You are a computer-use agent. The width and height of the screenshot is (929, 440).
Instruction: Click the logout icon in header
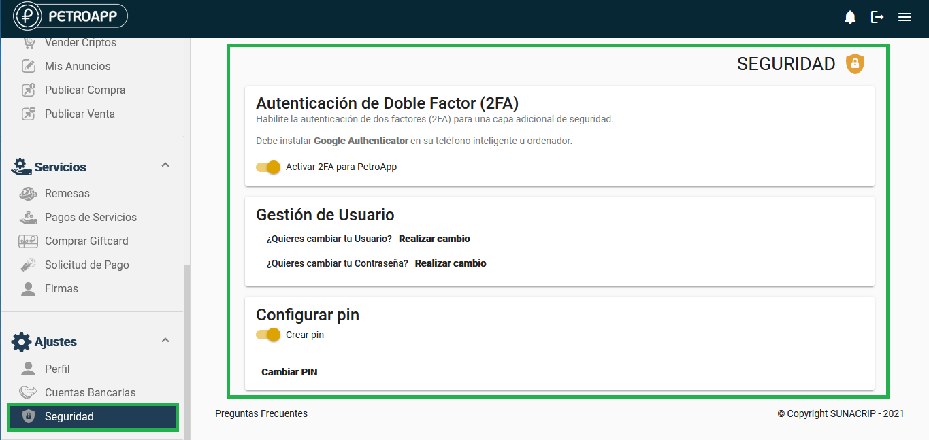tap(877, 17)
